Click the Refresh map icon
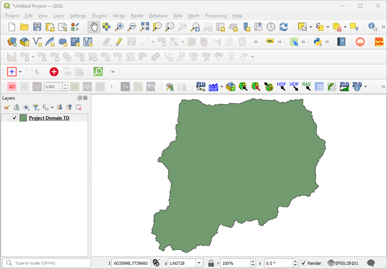Screen dimensions: 387x269 pyautogui.click(x=283, y=27)
